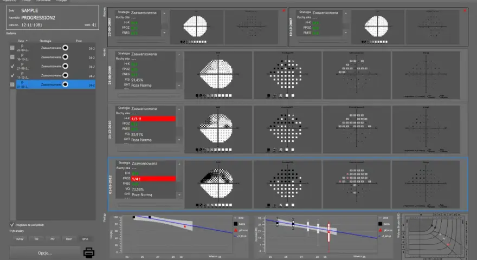Image resolution: width=477 pixels, height=260 pixels.
Task: Open the Opcje... options button
Action: point(44,253)
